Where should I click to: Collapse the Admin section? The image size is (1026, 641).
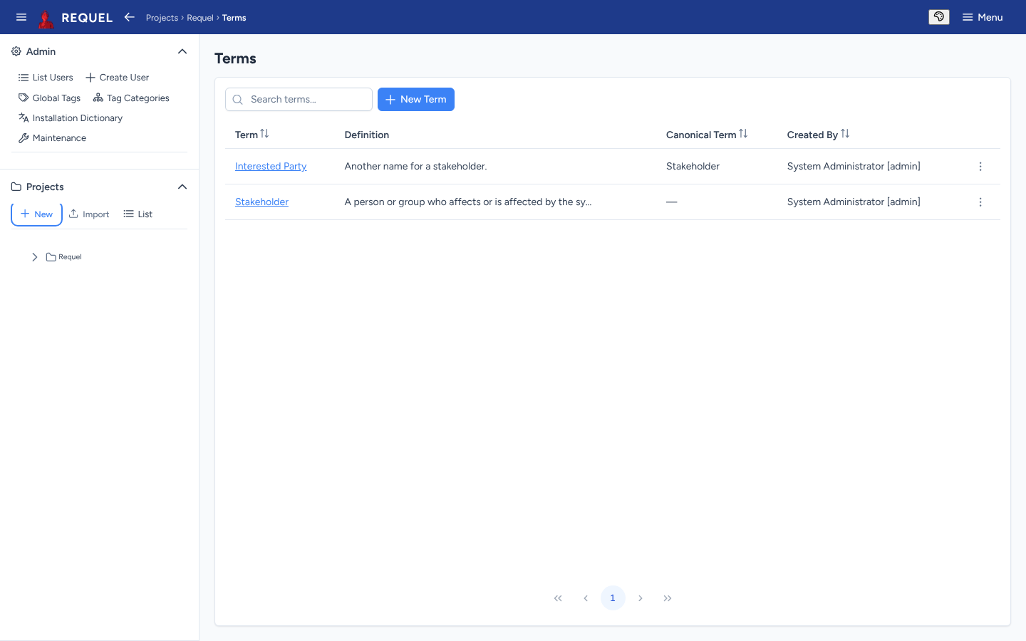[182, 51]
